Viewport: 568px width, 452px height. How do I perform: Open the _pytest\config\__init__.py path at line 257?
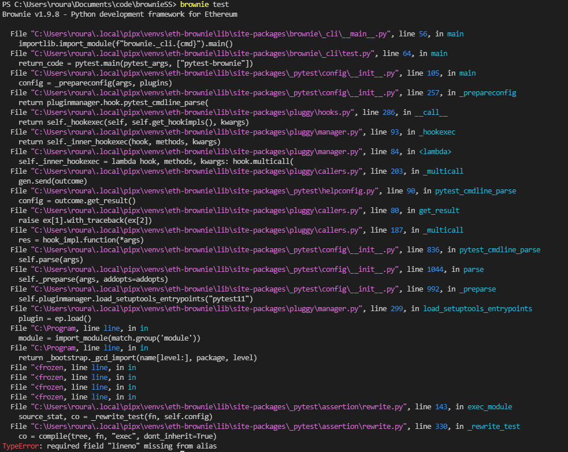[x=215, y=92]
